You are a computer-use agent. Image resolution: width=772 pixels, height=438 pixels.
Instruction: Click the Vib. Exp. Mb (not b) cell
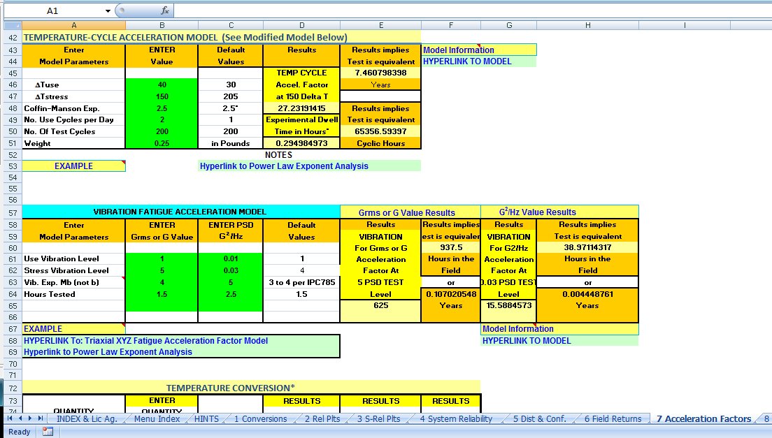point(74,282)
